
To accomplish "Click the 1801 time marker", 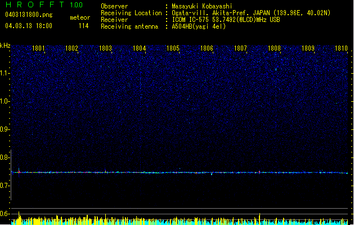I will pyautogui.click(x=38, y=48).
